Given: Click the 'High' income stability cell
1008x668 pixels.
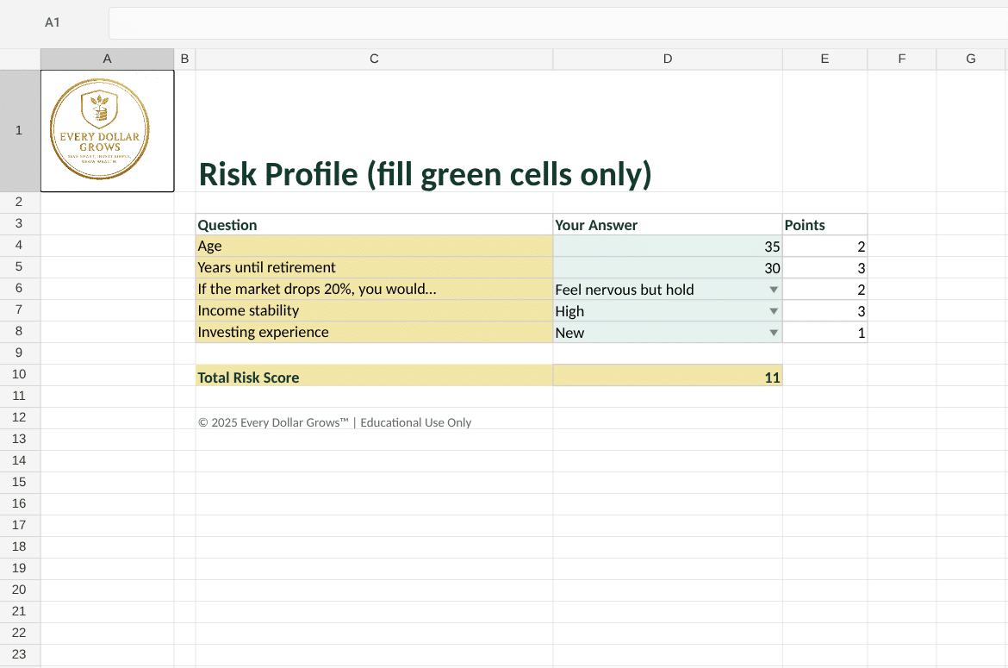Looking at the screenshot, I should [x=668, y=310].
